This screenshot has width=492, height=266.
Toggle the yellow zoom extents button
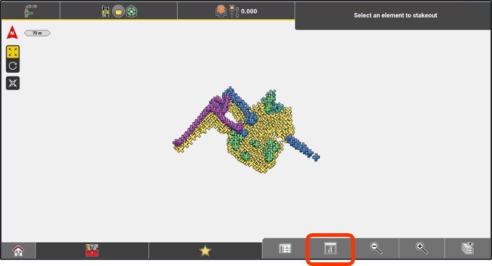(x=13, y=52)
